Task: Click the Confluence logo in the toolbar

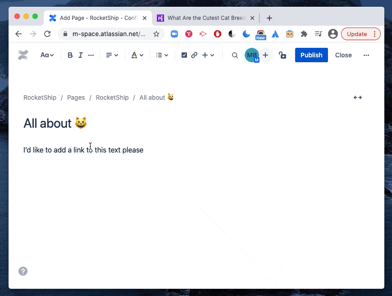Action: (x=23, y=55)
